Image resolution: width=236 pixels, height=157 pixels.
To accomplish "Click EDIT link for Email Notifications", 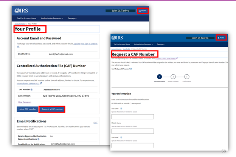I will (x=95, y=123).
